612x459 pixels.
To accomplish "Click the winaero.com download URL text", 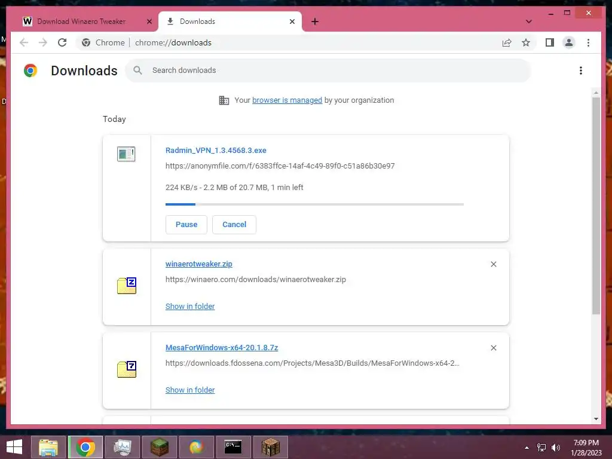I will [256, 280].
